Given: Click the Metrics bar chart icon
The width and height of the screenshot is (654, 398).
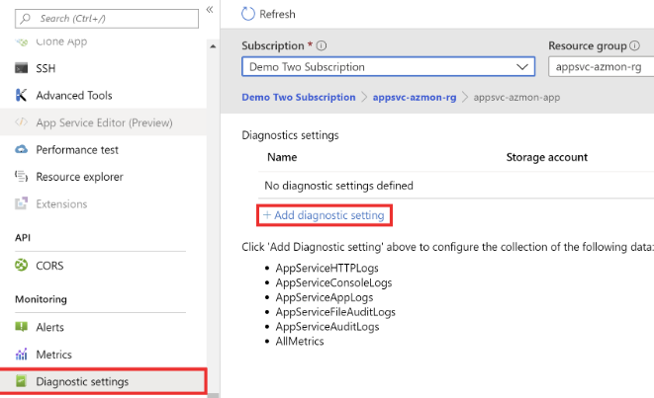Looking at the screenshot, I should coord(22,355).
